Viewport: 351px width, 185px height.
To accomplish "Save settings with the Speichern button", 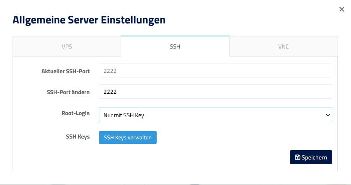I will (311, 157).
